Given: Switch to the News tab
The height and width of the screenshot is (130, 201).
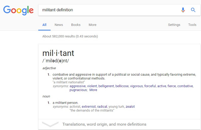Looking at the screenshot, I should (x=59, y=25).
